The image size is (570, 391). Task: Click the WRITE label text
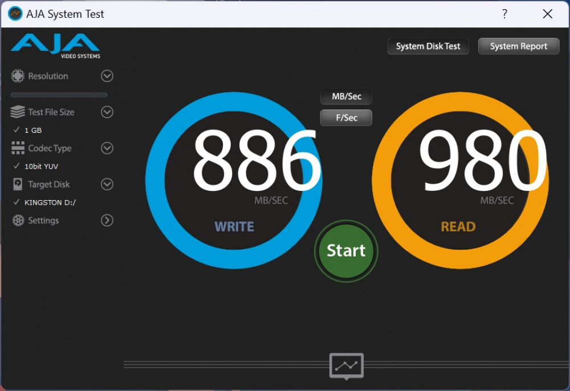pos(234,227)
